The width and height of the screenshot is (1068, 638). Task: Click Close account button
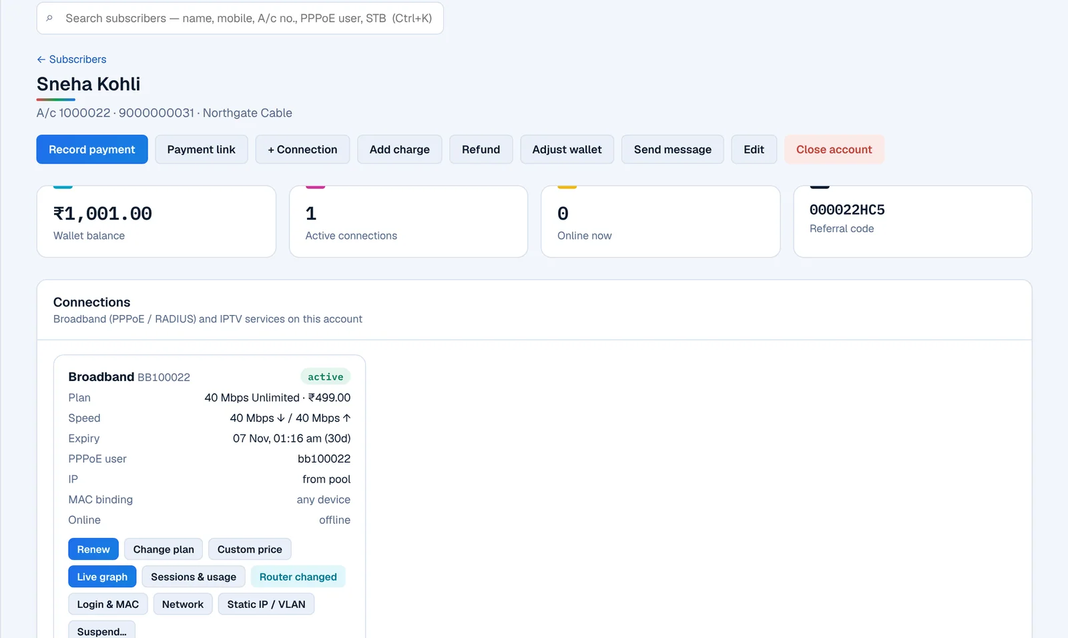pyautogui.click(x=834, y=149)
